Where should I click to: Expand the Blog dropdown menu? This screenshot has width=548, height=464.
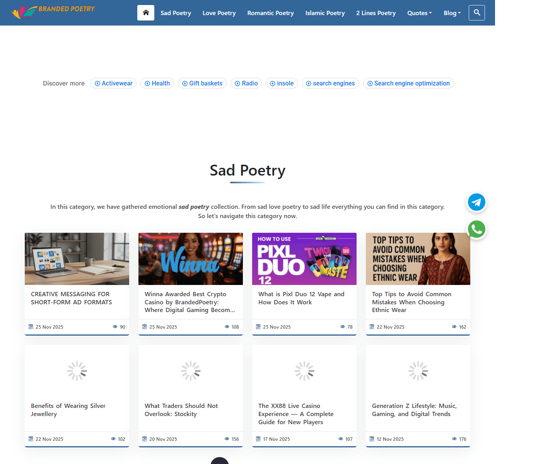pos(452,13)
